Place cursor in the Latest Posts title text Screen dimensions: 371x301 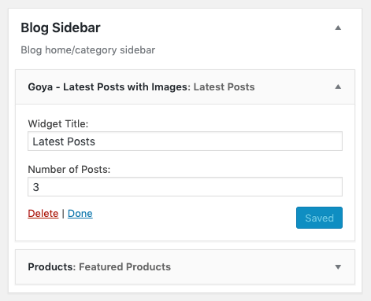click(x=64, y=141)
